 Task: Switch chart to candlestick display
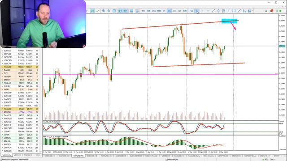pos(92,11)
